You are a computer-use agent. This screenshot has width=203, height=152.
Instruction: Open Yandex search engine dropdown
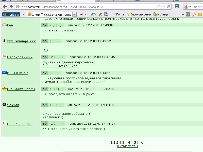click(190, 7)
